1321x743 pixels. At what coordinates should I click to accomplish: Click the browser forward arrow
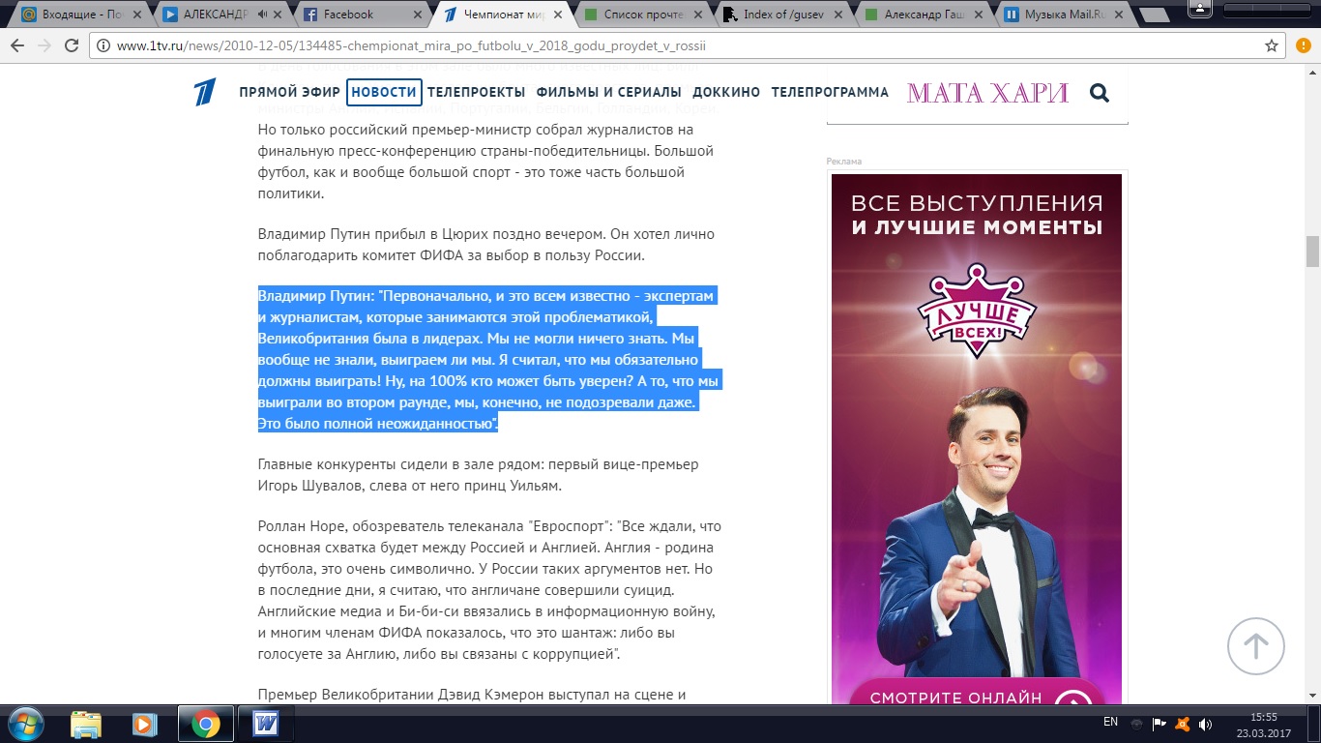click(x=44, y=46)
